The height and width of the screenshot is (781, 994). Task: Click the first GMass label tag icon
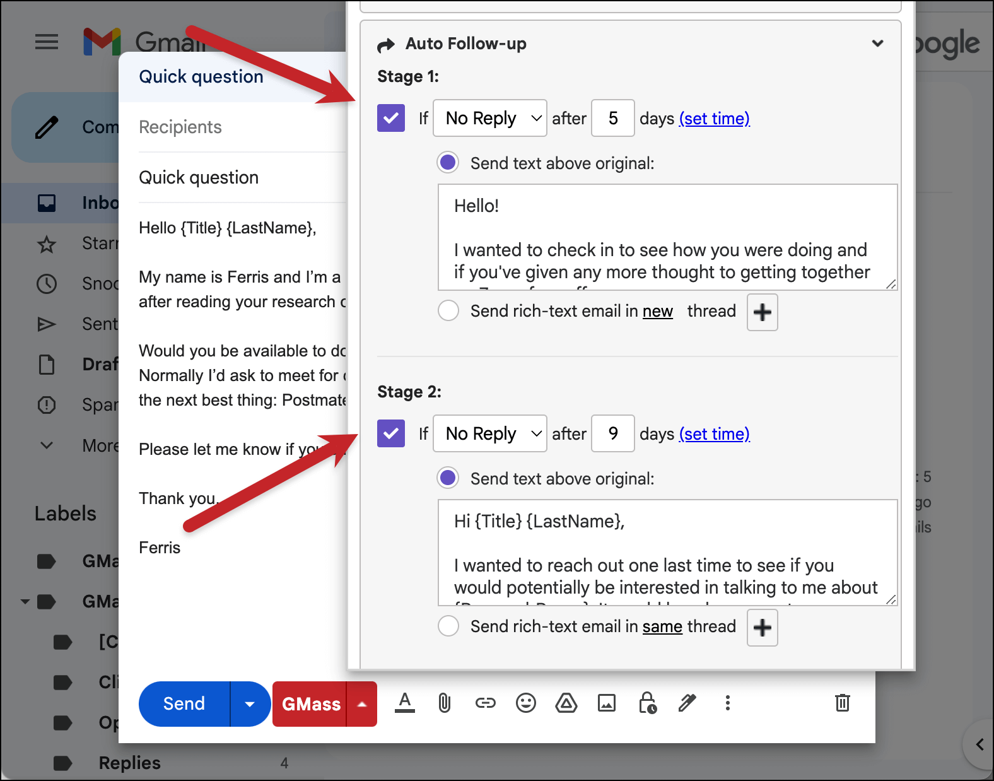pos(47,561)
